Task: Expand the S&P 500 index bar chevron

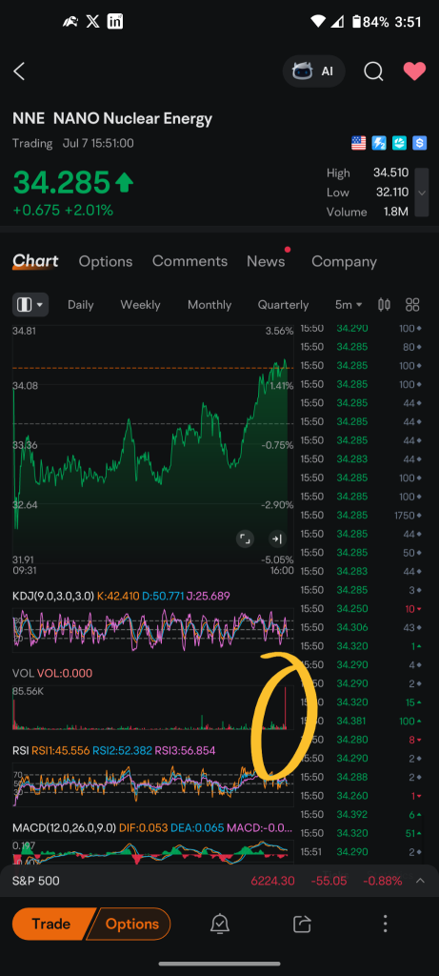Action: tap(420, 881)
